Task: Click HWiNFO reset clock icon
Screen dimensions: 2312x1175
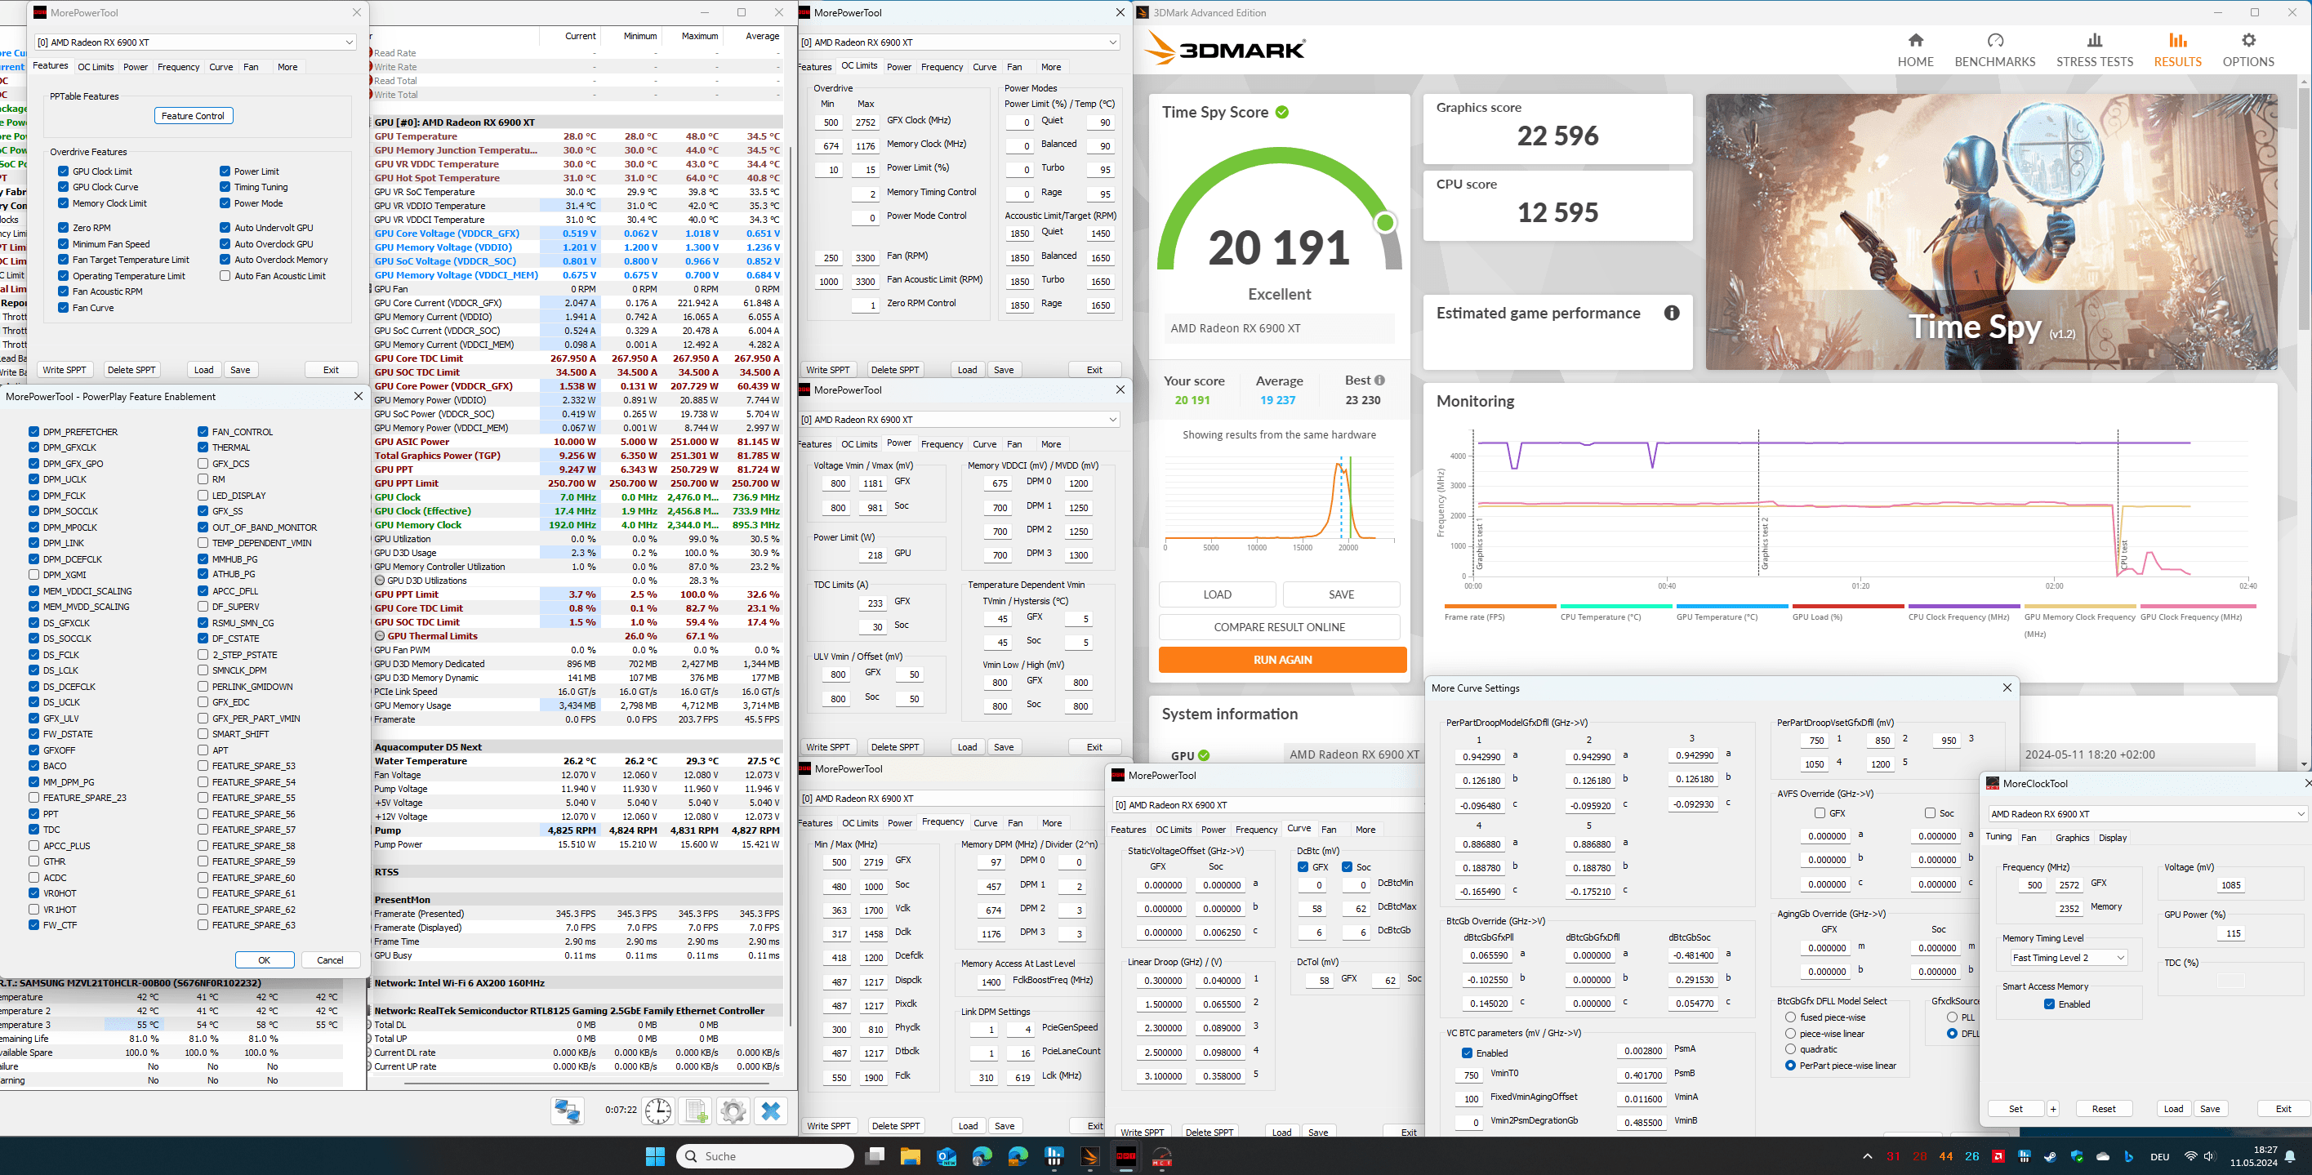Action: click(x=658, y=1110)
